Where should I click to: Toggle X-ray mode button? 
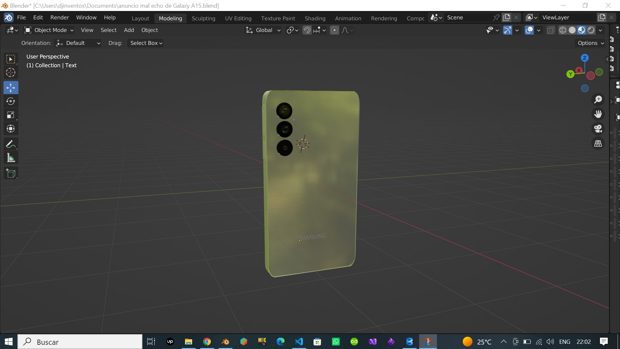(551, 30)
